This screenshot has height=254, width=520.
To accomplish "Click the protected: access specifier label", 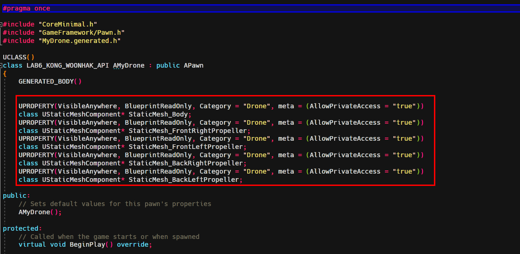I will [22, 228].
